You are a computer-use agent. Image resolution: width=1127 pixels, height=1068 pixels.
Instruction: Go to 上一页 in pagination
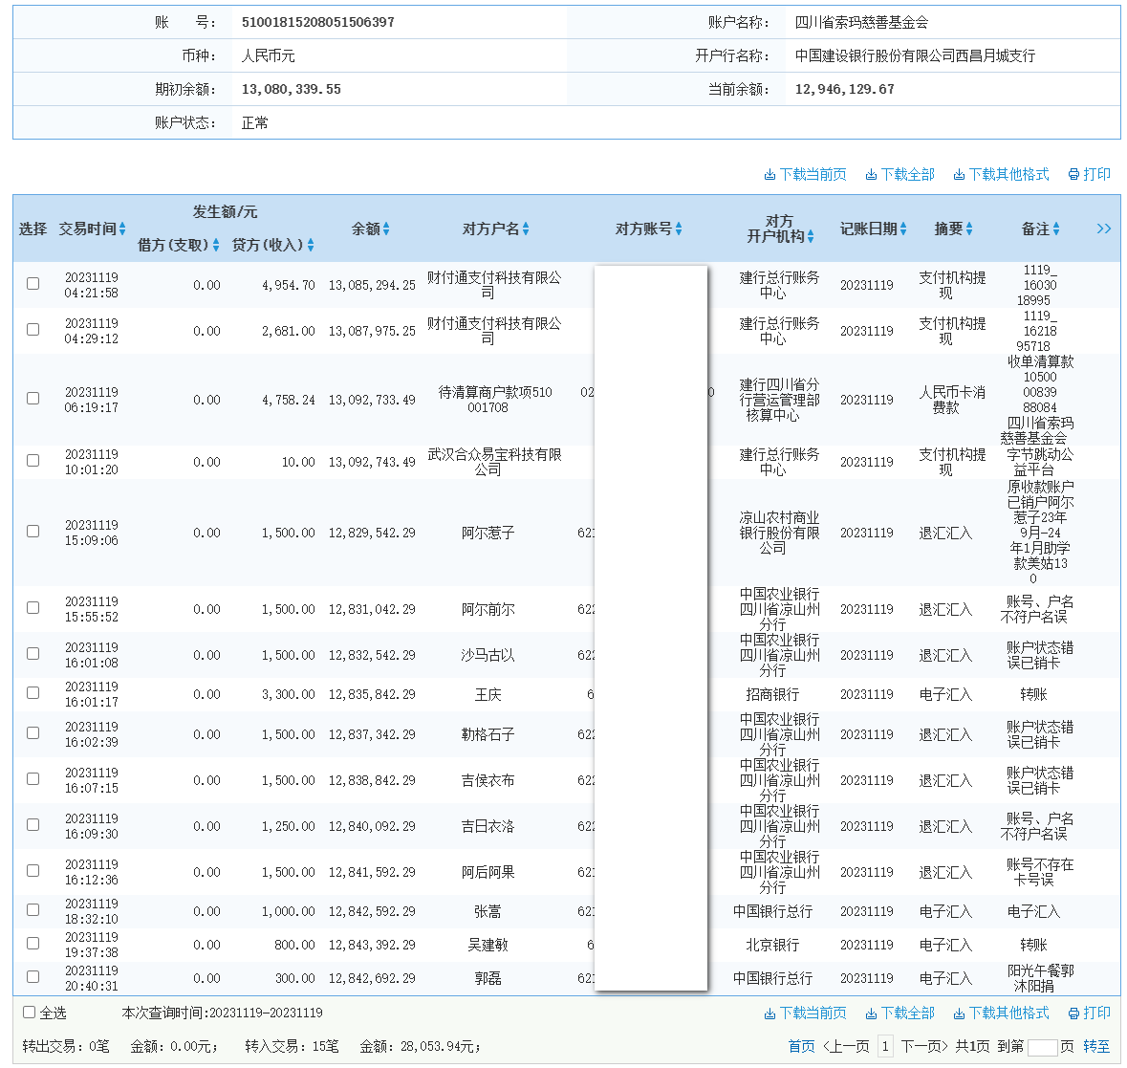click(x=847, y=1046)
